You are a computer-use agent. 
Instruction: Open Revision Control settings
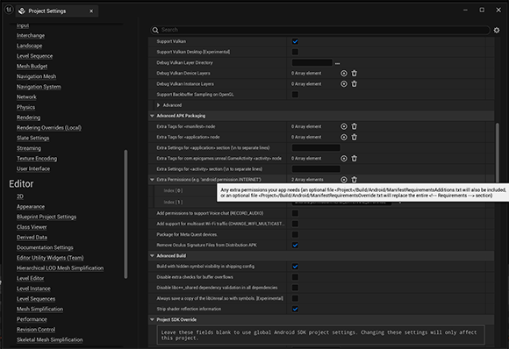pyautogui.click(x=36, y=330)
